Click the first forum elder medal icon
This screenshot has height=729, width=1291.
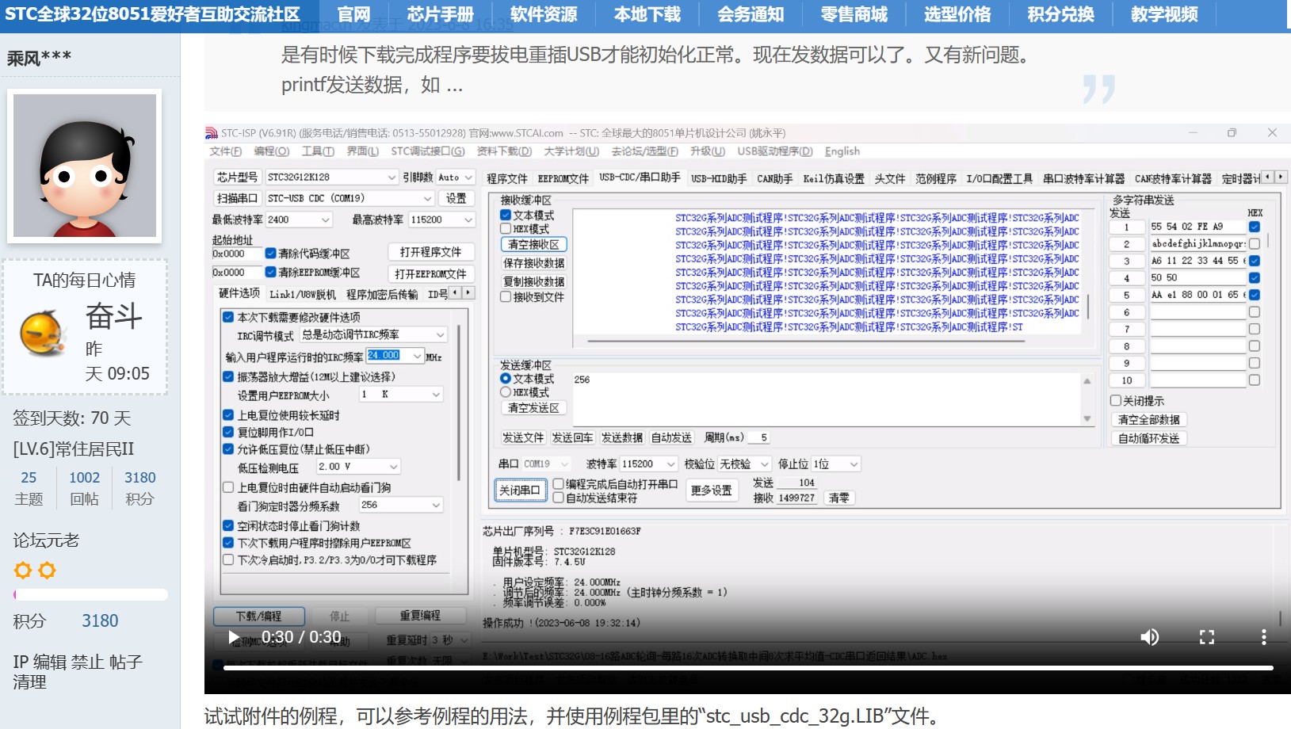pyautogui.click(x=23, y=571)
